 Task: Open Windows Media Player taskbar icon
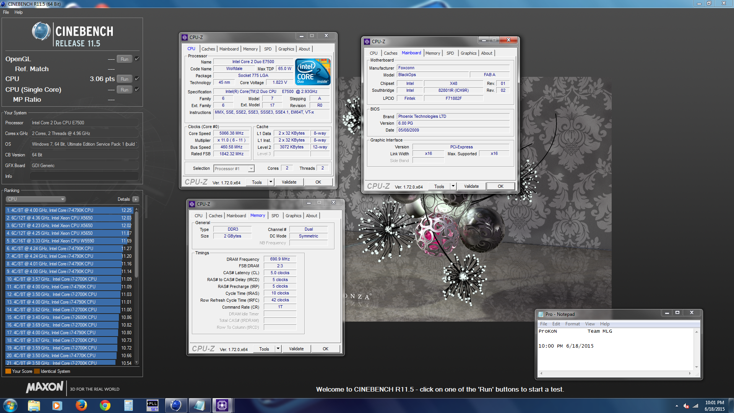(57, 405)
